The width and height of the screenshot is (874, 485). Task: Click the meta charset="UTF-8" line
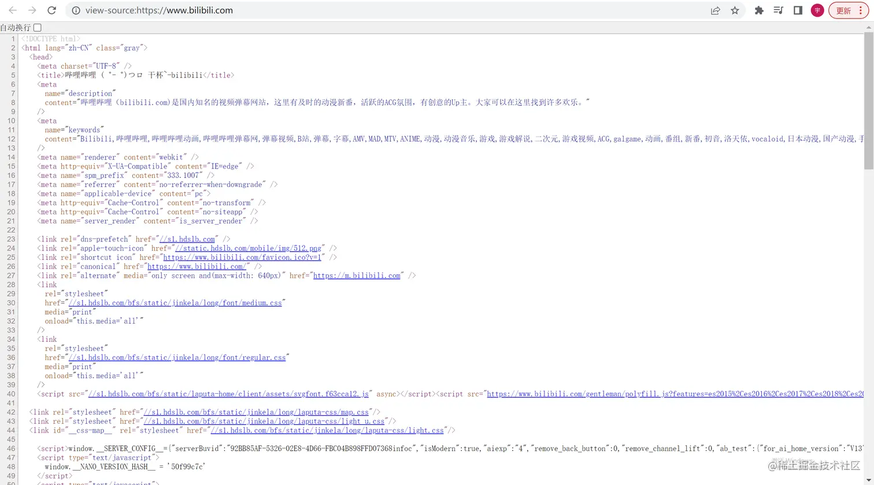coord(84,66)
